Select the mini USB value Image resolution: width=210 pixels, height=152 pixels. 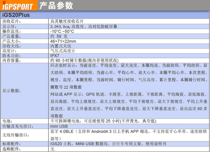pyautogui.click(x=59, y=126)
